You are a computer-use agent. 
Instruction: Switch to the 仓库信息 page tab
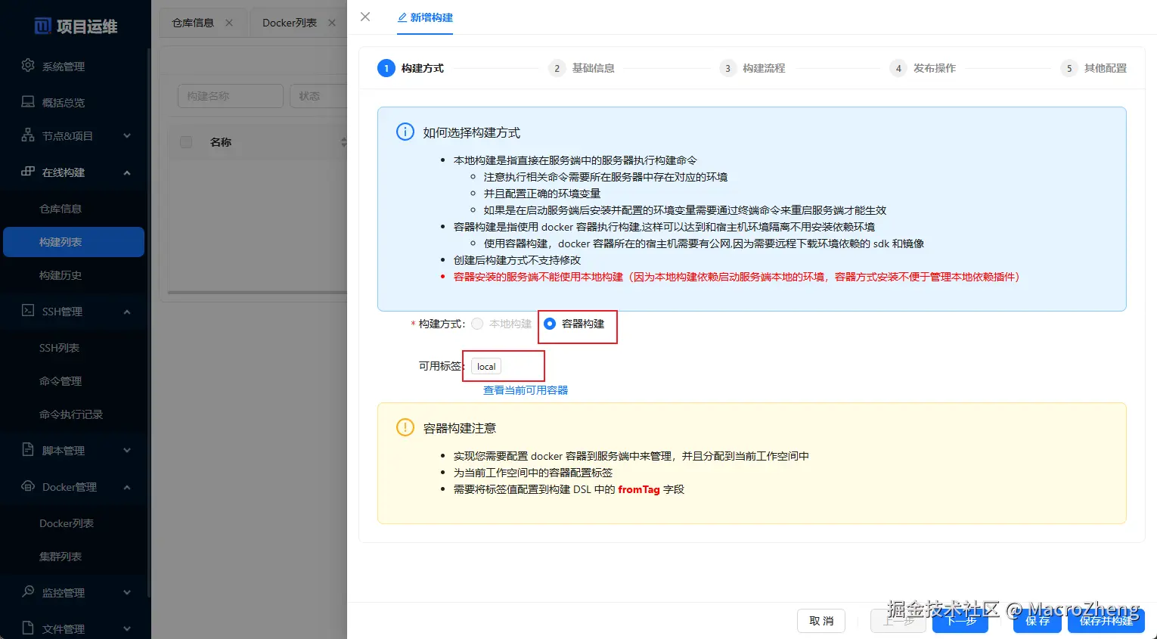[193, 23]
